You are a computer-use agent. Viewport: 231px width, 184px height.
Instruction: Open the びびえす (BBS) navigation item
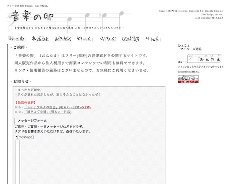click(x=131, y=39)
